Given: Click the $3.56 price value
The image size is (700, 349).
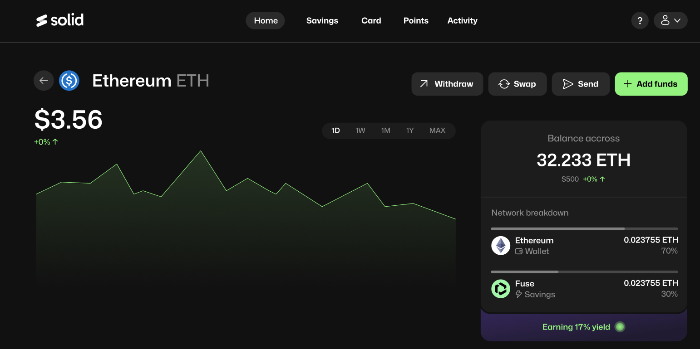Looking at the screenshot, I should coord(69,120).
